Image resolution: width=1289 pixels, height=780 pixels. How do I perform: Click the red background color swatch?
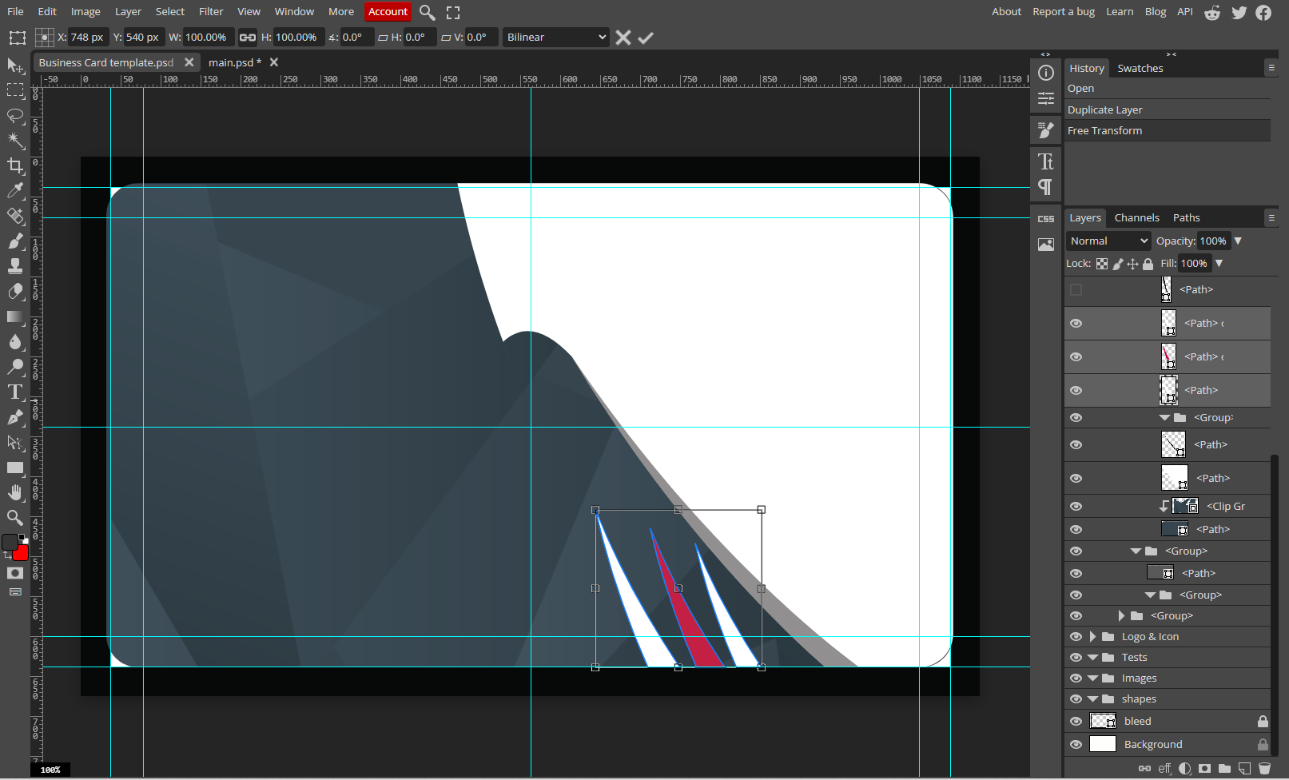point(22,553)
